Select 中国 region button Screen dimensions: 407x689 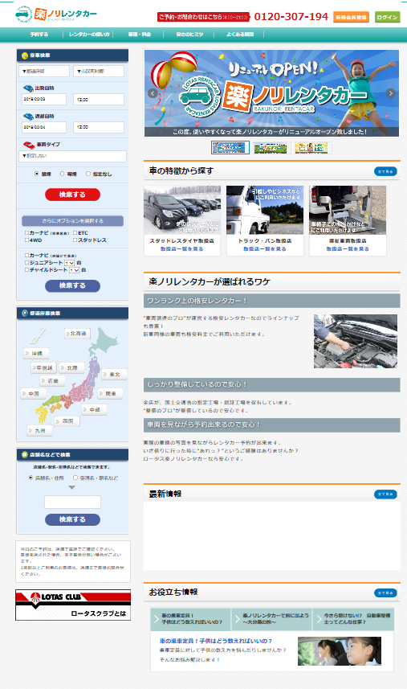pos(33,394)
